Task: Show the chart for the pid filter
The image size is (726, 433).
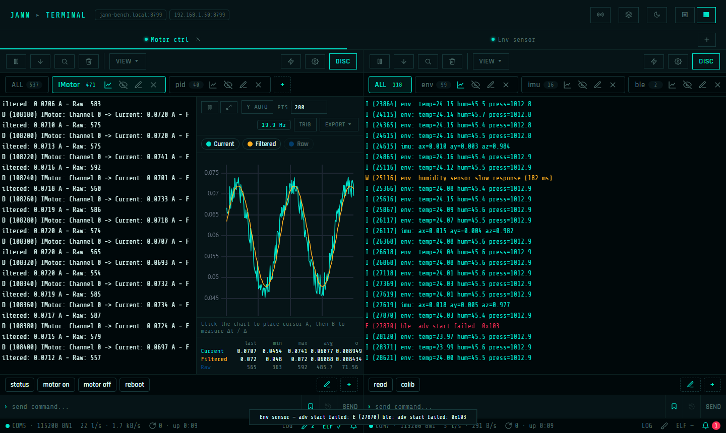Action: (x=213, y=85)
